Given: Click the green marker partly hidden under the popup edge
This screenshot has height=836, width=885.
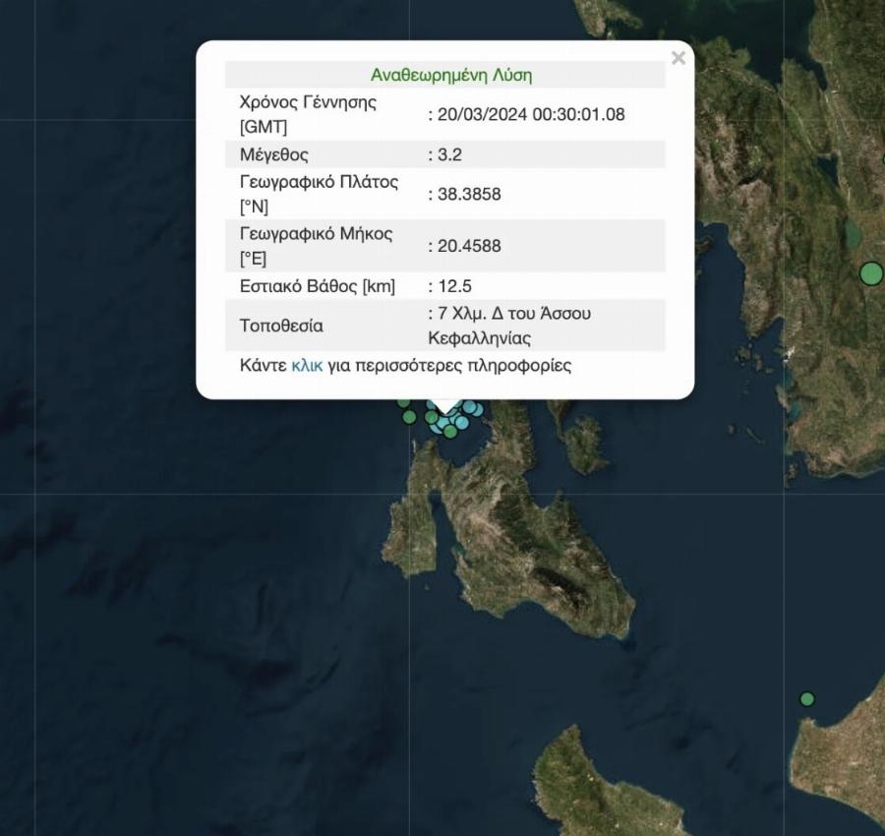Looking at the screenshot, I should [403, 401].
